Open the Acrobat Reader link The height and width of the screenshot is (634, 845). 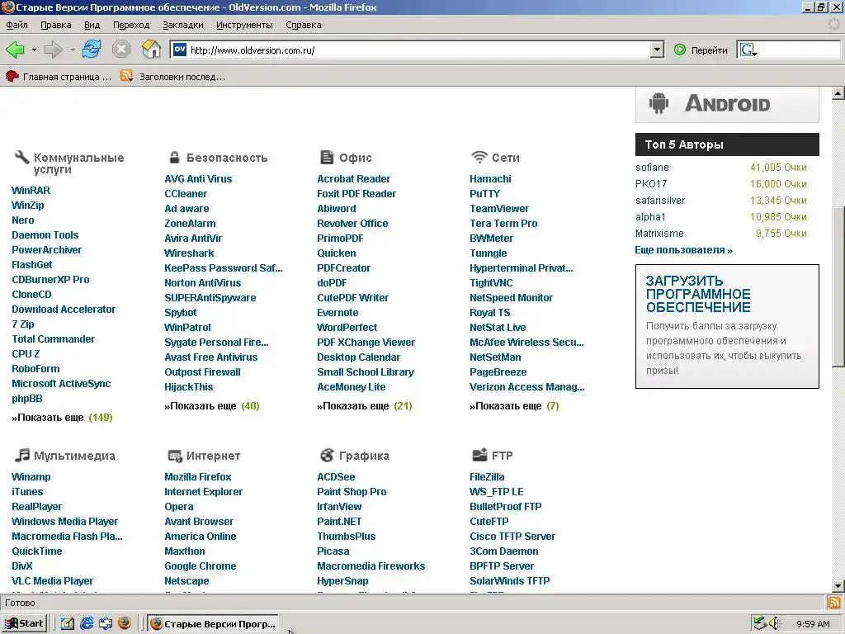click(x=353, y=178)
